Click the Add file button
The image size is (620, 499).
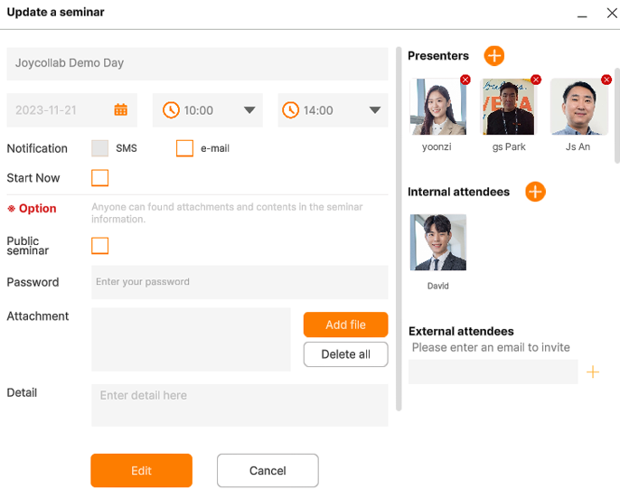(x=345, y=325)
